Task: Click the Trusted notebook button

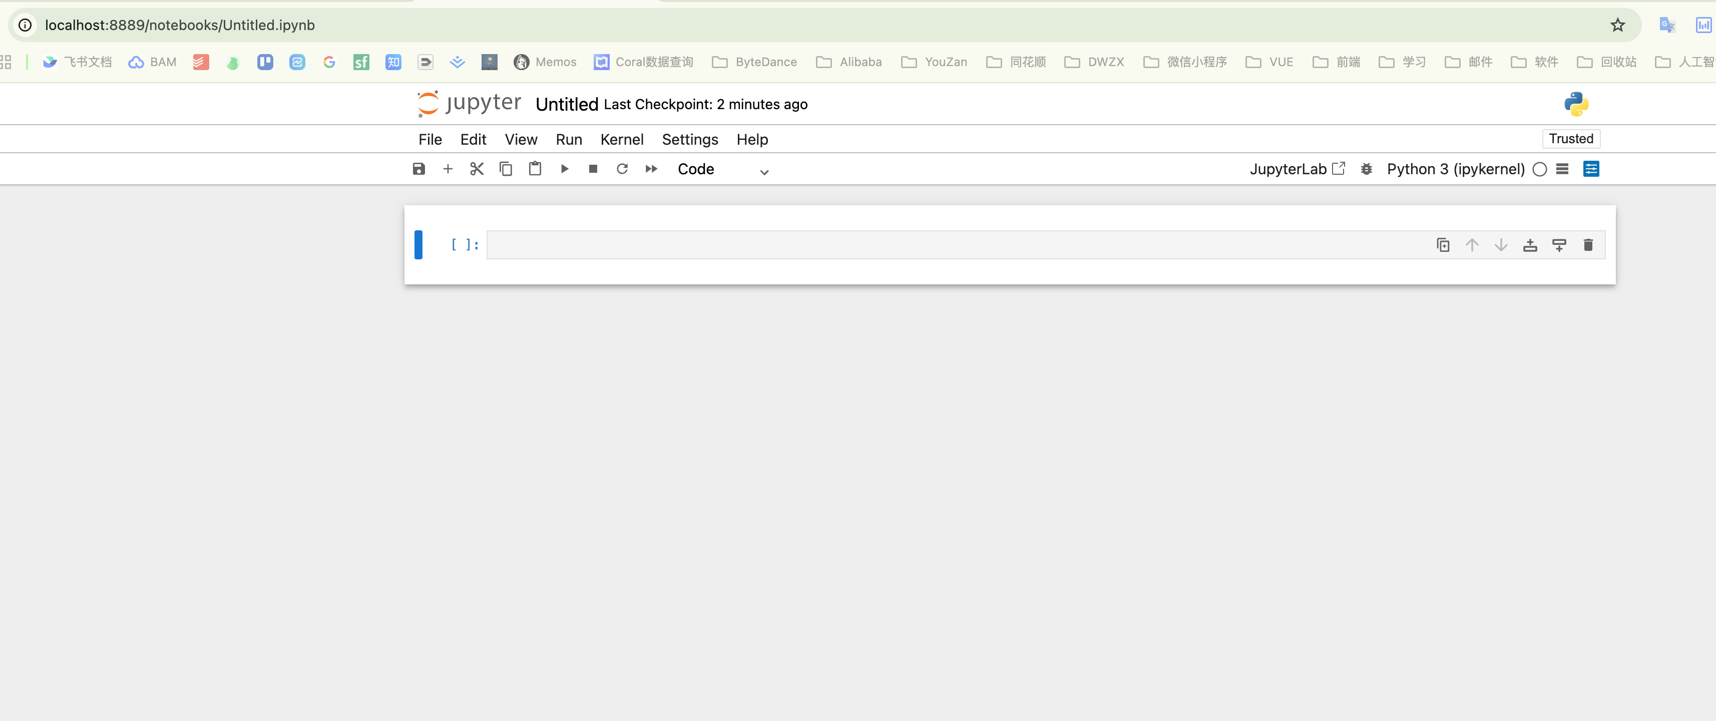Action: pos(1570,139)
